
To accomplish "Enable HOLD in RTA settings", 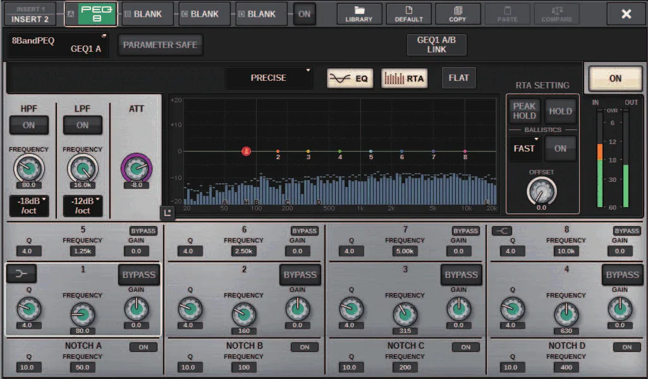I will tap(560, 111).
